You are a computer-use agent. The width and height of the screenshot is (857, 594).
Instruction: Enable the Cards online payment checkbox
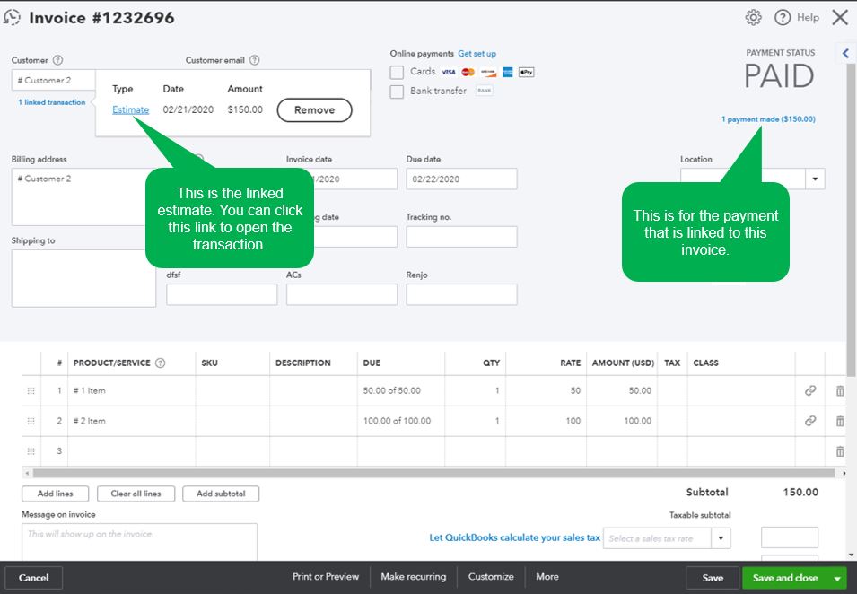397,72
